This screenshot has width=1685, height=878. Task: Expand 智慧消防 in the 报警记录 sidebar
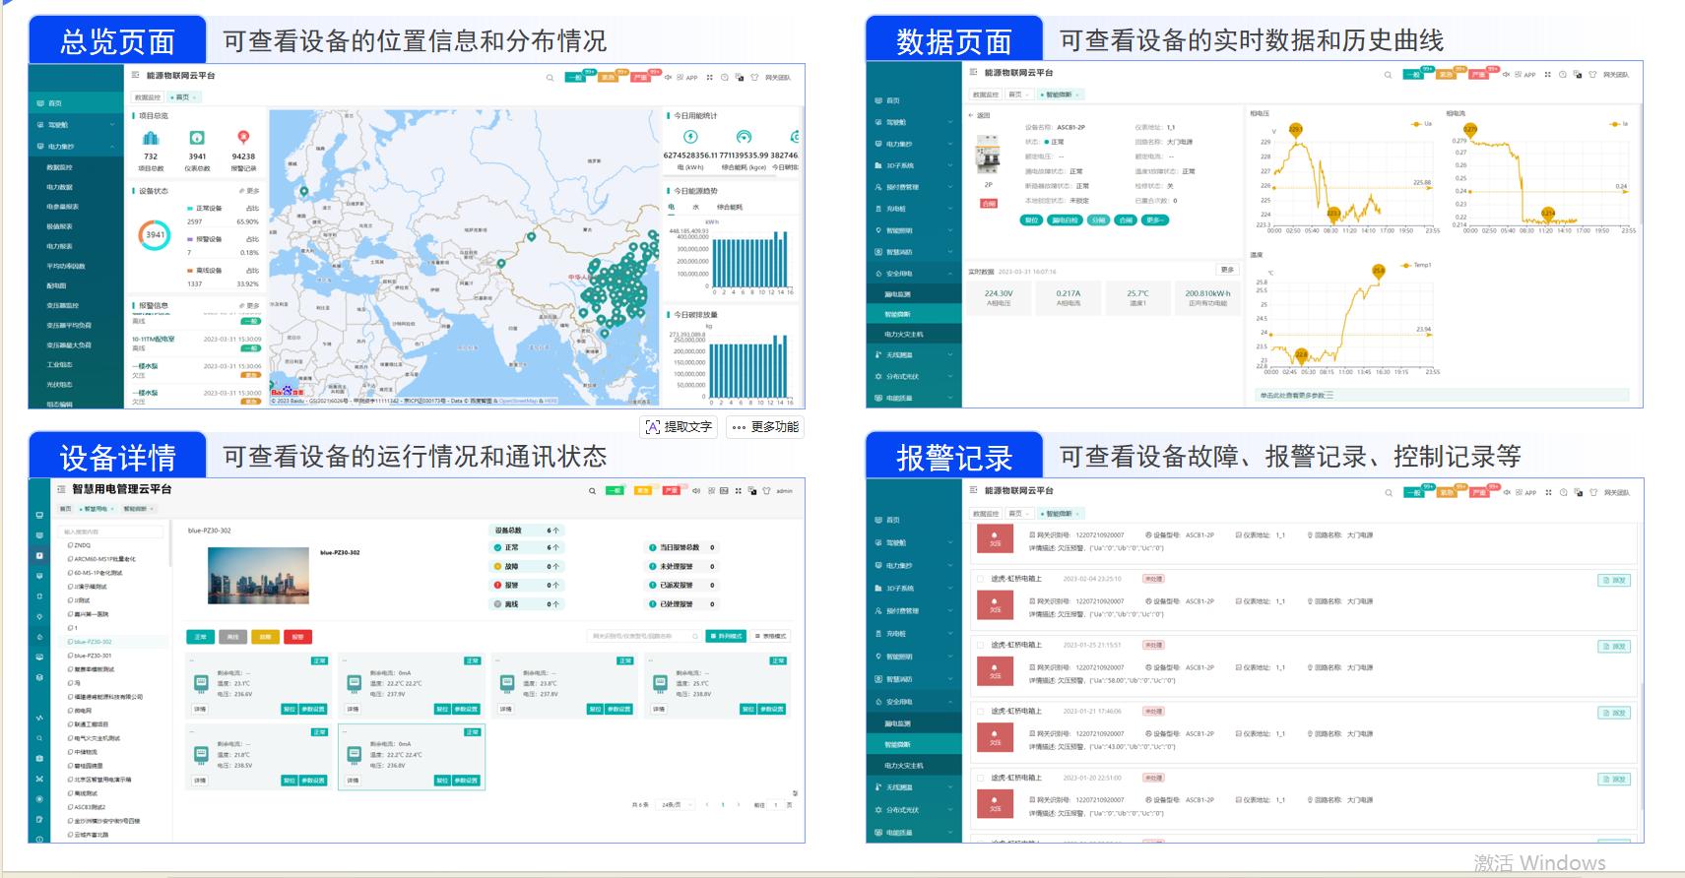pyautogui.click(x=913, y=679)
